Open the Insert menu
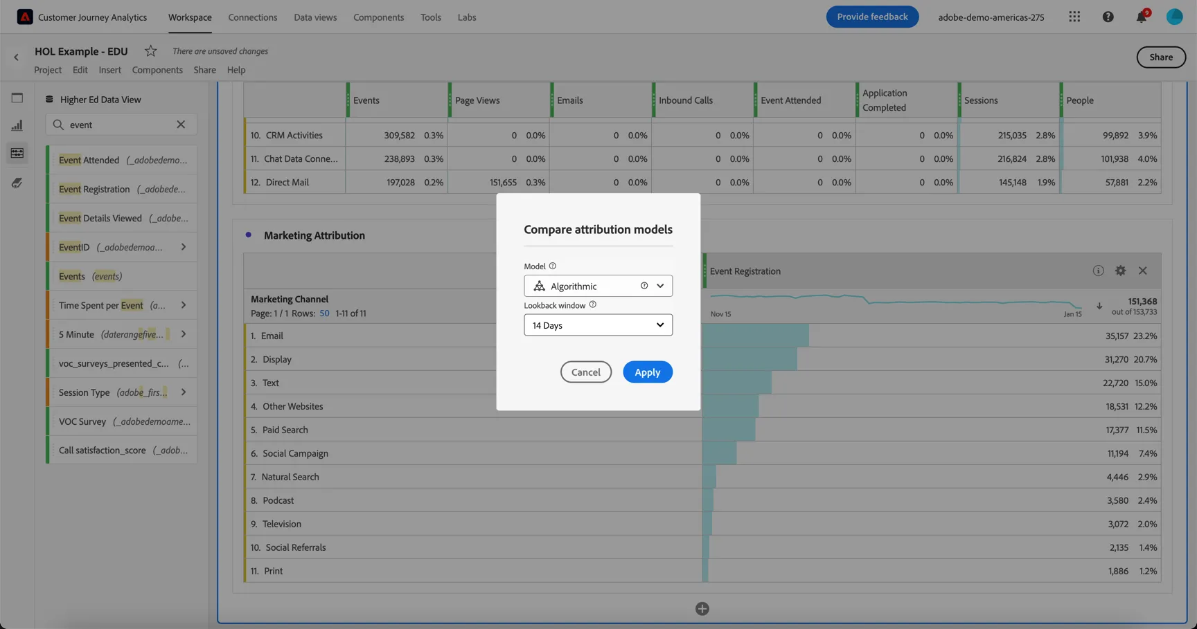The image size is (1197, 629). pyautogui.click(x=109, y=70)
